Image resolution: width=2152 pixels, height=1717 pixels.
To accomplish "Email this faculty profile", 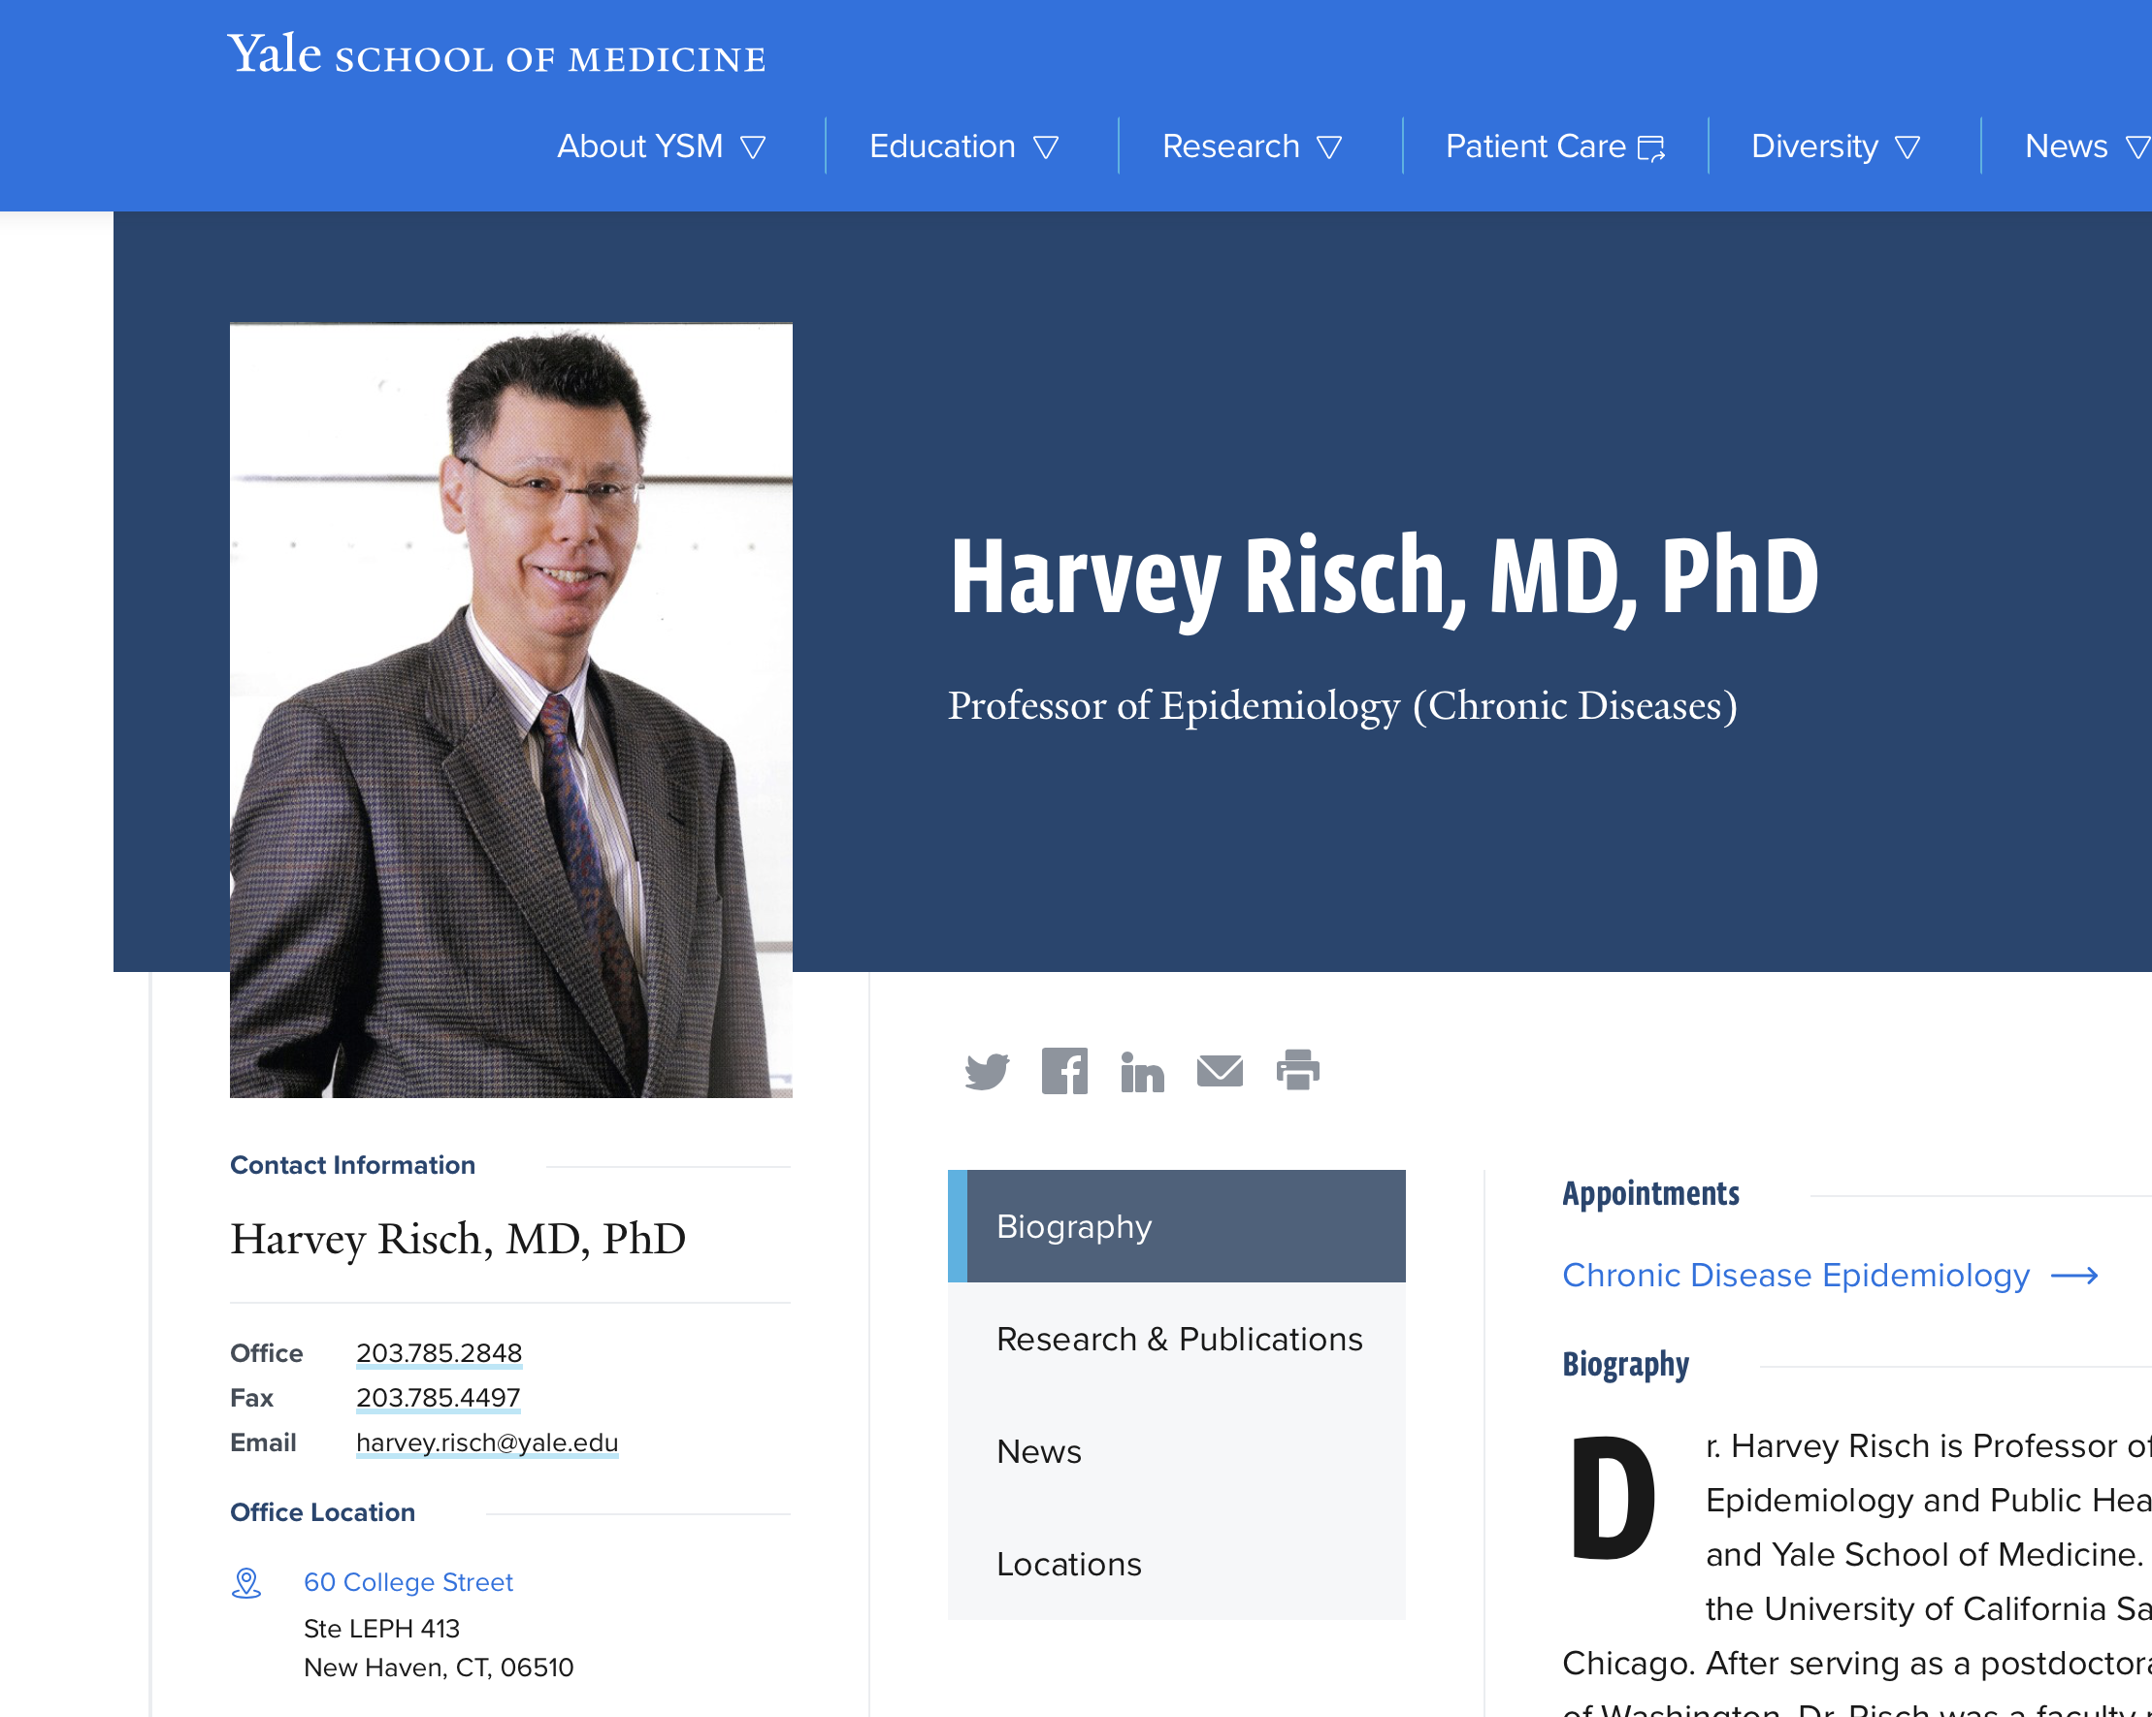I will pos(1220,1072).
